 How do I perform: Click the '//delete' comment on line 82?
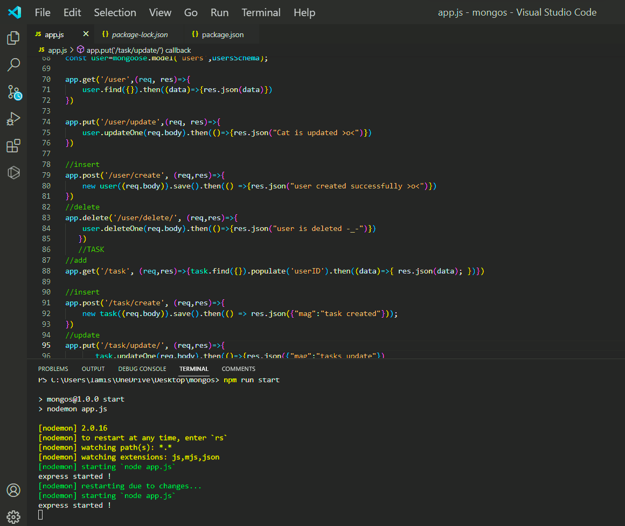point(82,207)
